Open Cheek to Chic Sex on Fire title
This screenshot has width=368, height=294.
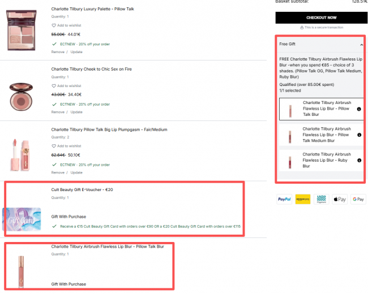92,69
